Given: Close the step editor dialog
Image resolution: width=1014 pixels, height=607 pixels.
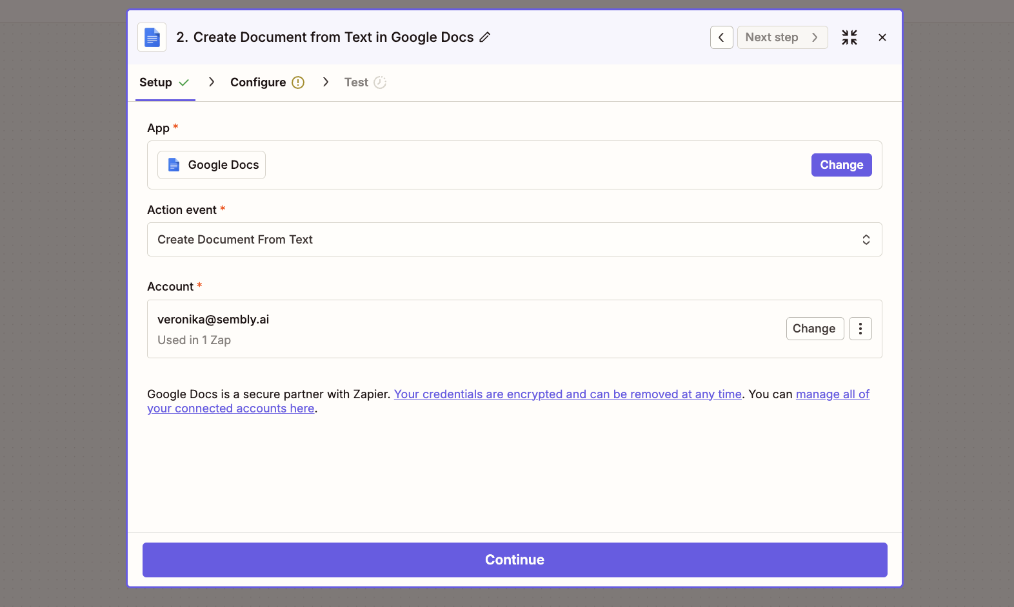Looking at the screenshot, I should tap(882, 37).
